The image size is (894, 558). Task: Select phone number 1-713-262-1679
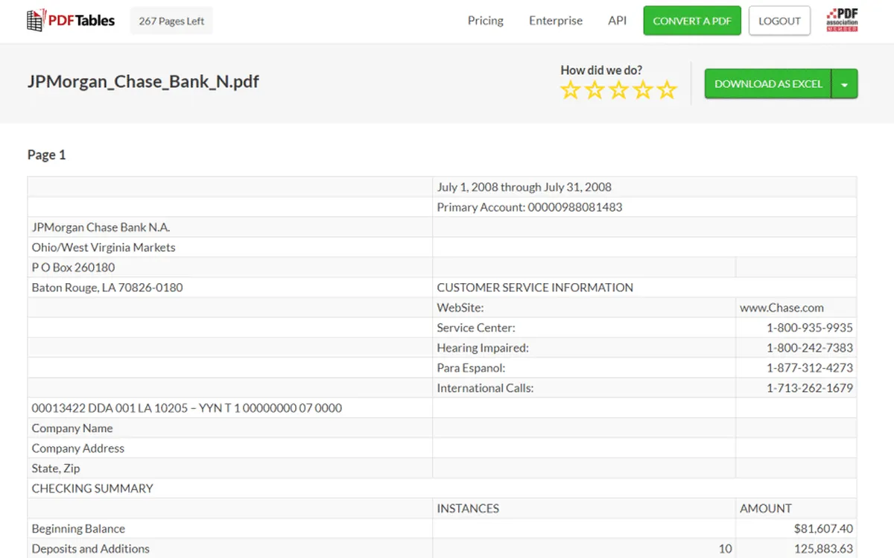click(x=810, y=388)
